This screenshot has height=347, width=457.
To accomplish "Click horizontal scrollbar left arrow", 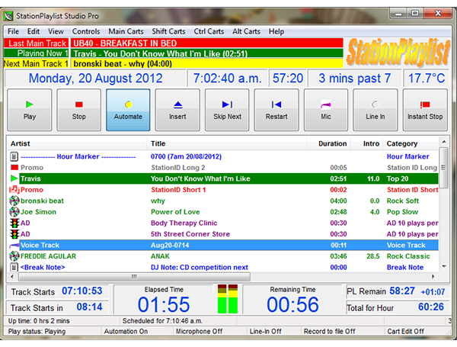I will (12, 276).
